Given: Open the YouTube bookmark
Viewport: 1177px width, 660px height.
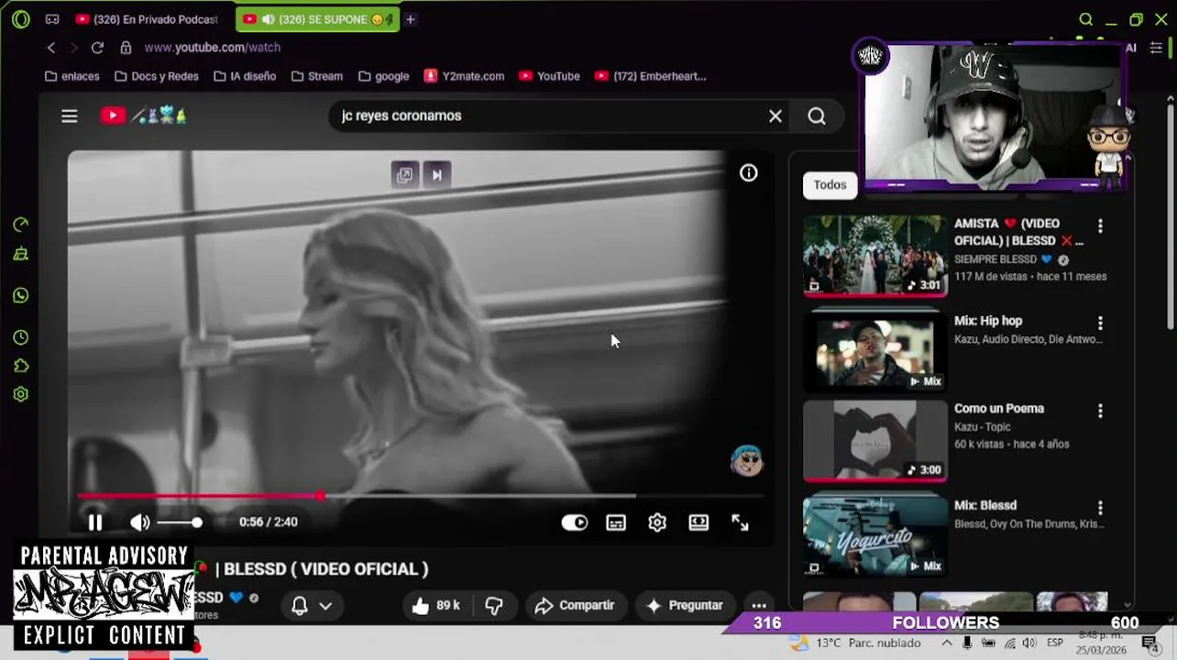Looking at the screenshot, I should [549, 76].
